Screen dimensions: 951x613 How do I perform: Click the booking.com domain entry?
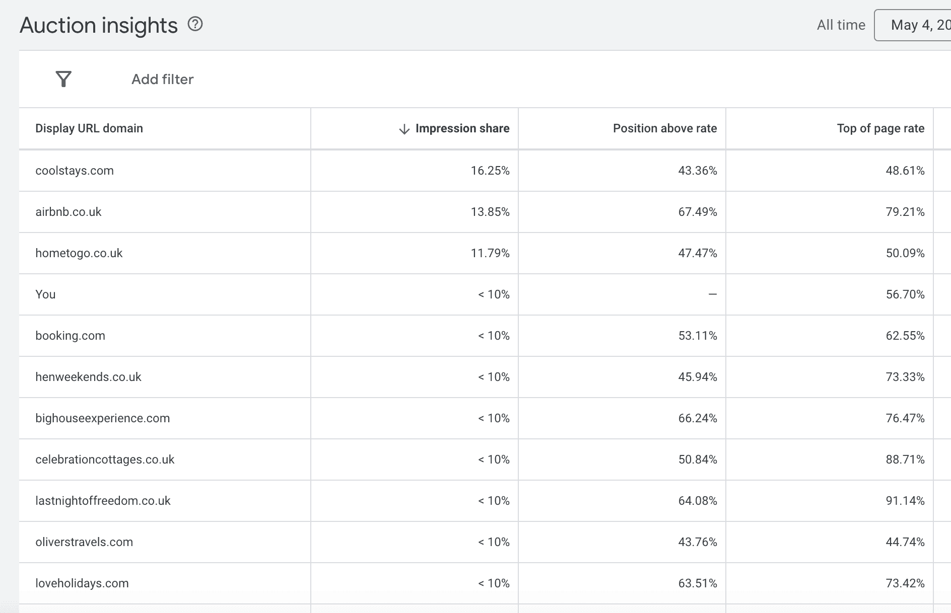(71, 336)
